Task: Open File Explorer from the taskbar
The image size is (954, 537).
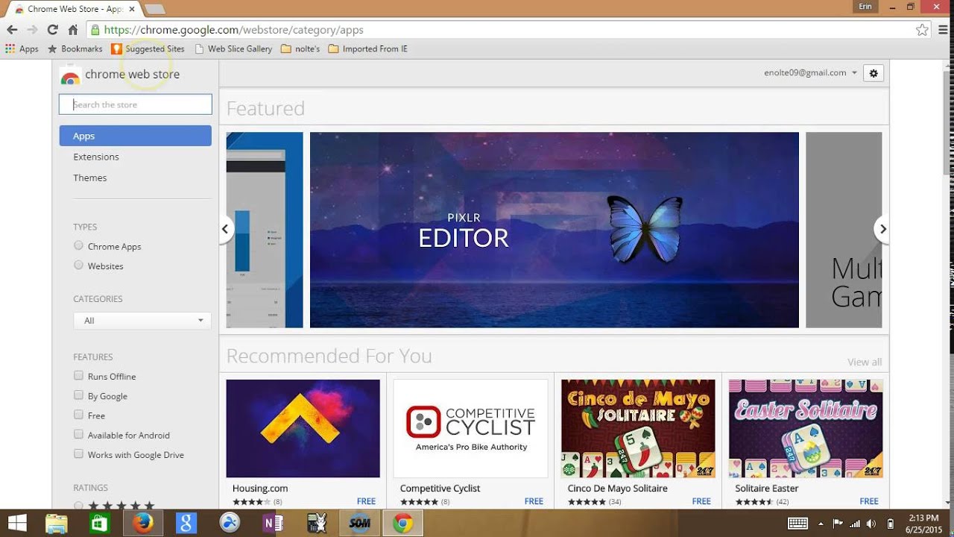Action: click(x=57, y=523)
